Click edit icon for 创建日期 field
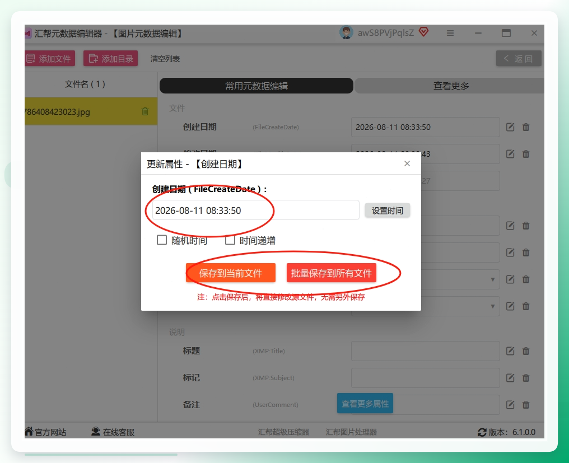Viewport: 569px width, 463px height. tap(510, 127)
